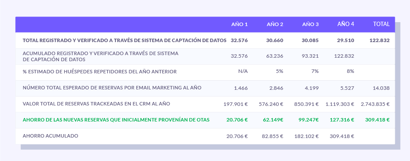Click the AÑO 1 column header
The height and width of the screenshot is (161, 410).
pos(239,24)
